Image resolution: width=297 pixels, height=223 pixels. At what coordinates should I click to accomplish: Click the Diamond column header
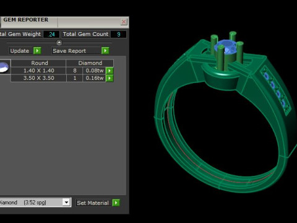click(x=90, y=63)
